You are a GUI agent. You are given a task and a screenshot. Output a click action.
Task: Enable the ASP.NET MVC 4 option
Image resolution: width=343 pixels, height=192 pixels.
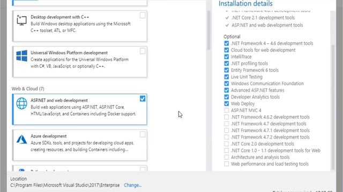(226, 110)
